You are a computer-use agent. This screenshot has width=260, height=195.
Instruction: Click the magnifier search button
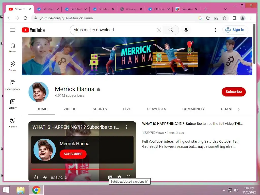coord(171,30)
